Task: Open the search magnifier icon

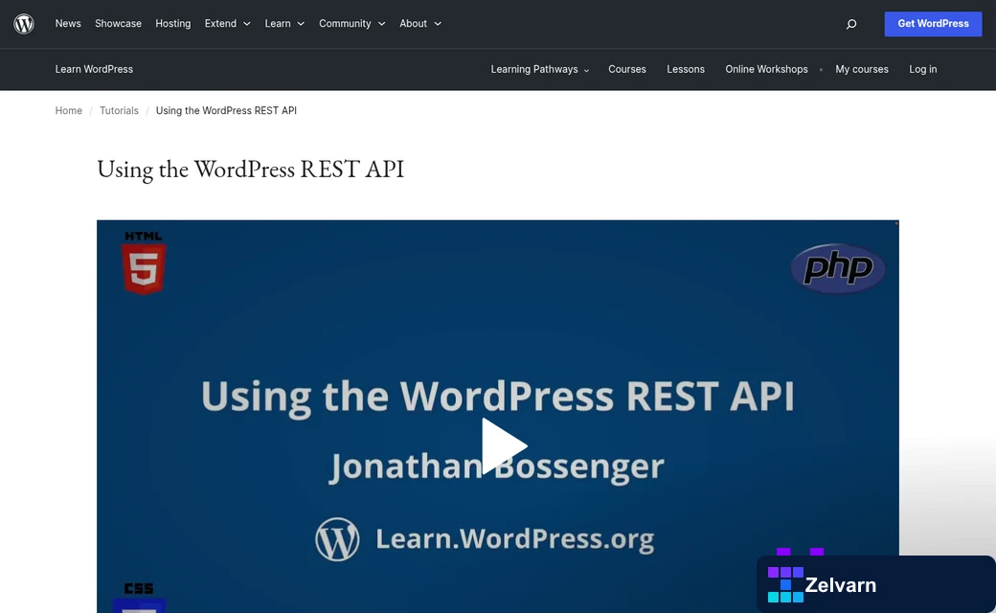Action: pos(851,24)
